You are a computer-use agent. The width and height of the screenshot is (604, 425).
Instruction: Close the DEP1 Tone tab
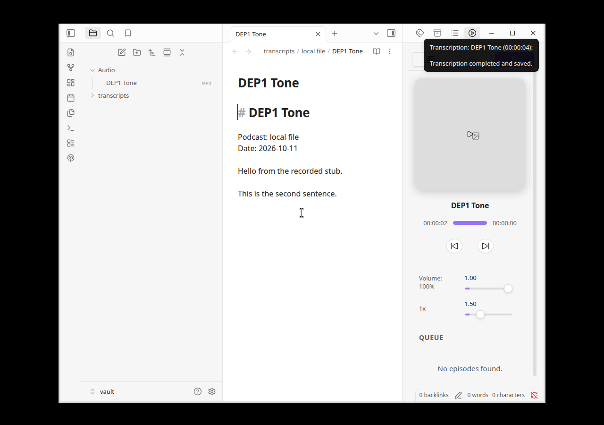click(x=318, y=34)
